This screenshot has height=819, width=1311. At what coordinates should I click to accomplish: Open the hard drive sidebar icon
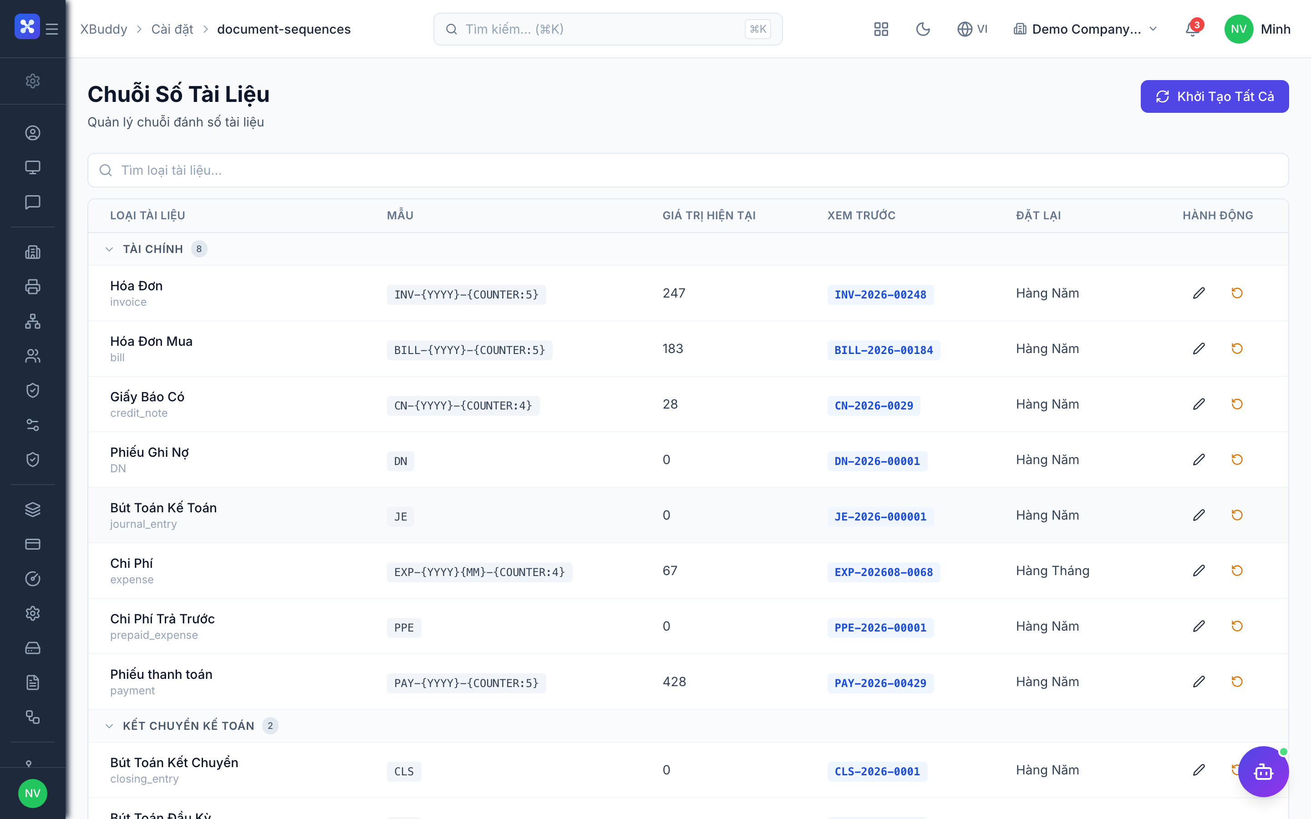click(32, 648)
